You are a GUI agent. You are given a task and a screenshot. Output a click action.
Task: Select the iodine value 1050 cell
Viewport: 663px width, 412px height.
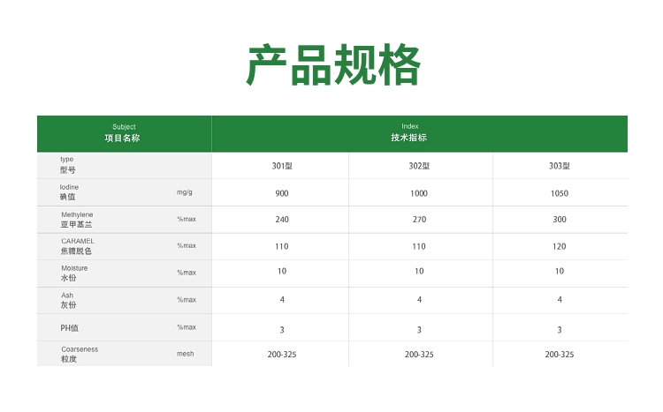pos(559,193)
